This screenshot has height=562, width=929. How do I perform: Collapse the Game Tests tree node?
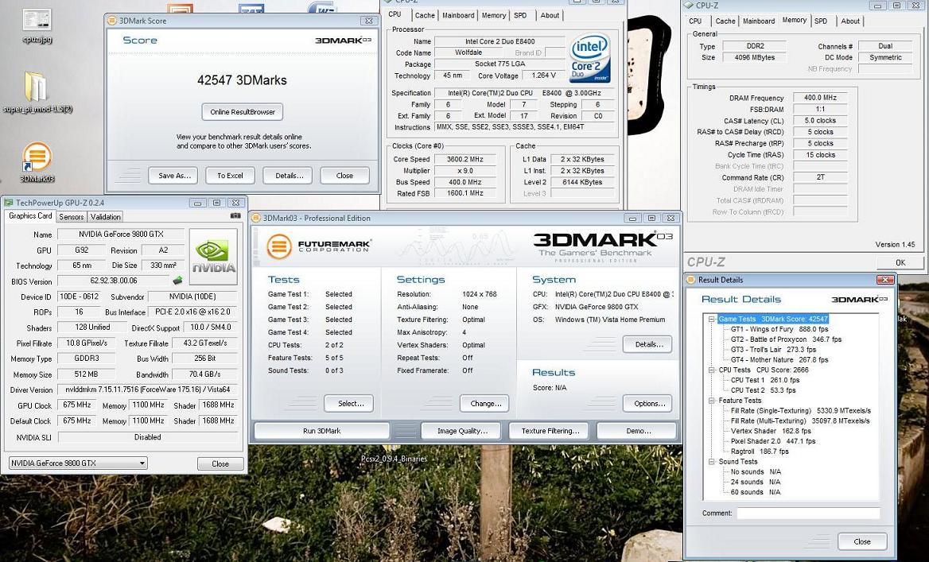click(x=712, y=319)
